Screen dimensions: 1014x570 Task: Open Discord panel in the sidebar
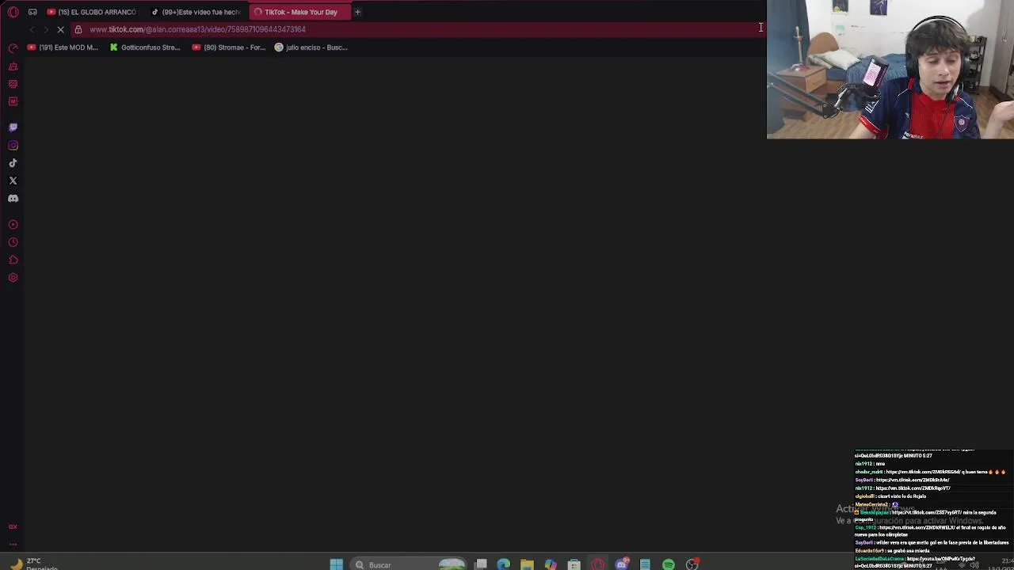coord(13,199)
